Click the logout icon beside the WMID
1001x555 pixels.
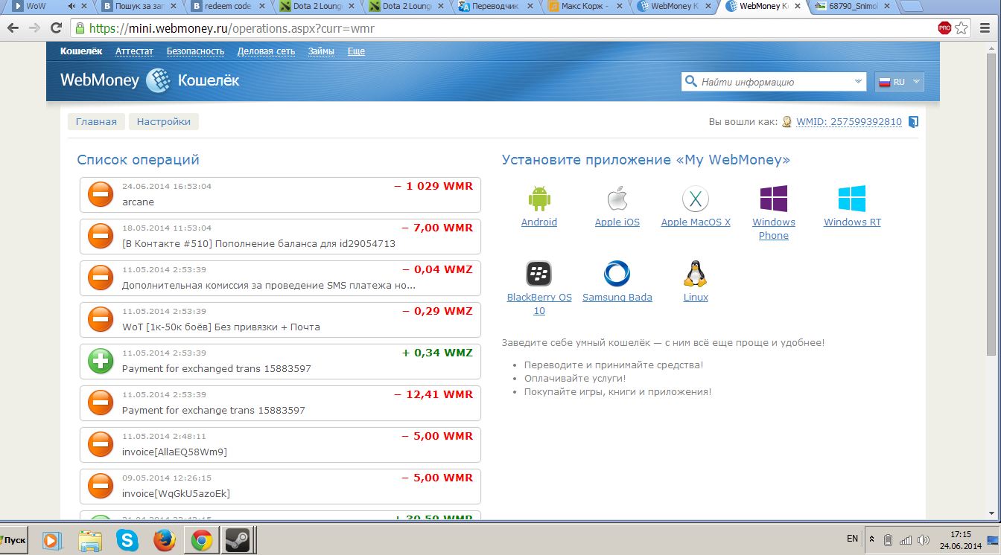[x=913, y=122]
